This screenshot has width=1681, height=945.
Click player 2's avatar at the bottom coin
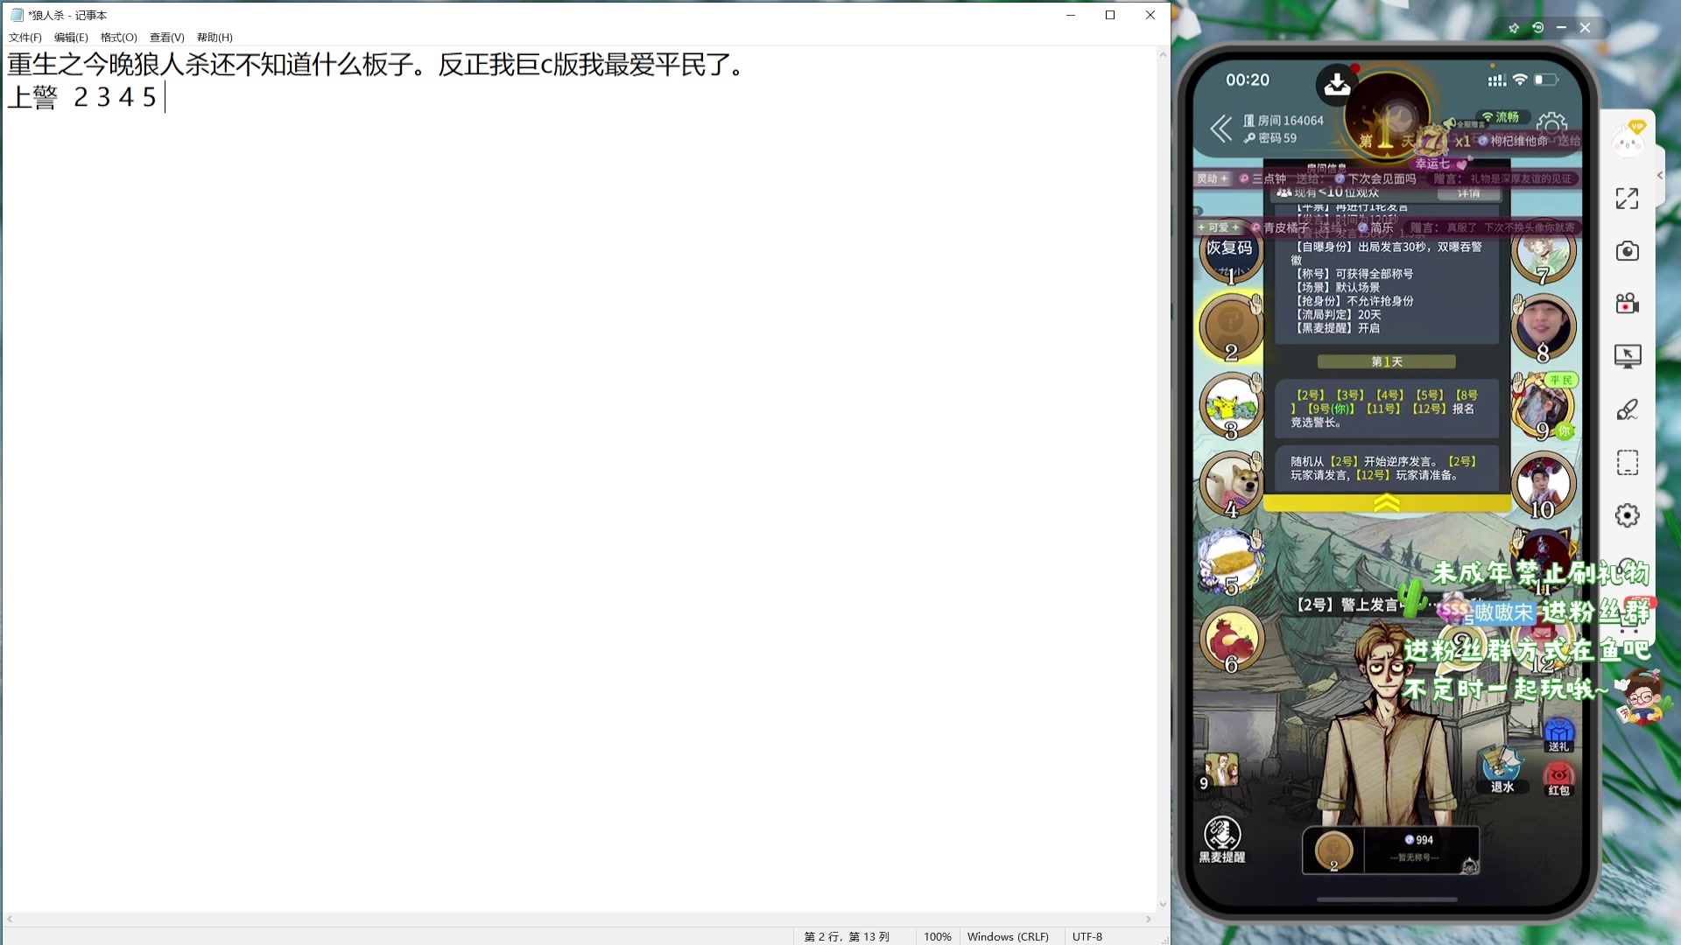[x=1333, y=850]
